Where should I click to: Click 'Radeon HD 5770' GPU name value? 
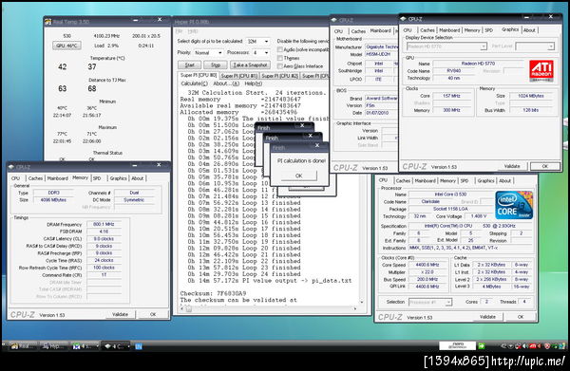(x=478, y=64)
